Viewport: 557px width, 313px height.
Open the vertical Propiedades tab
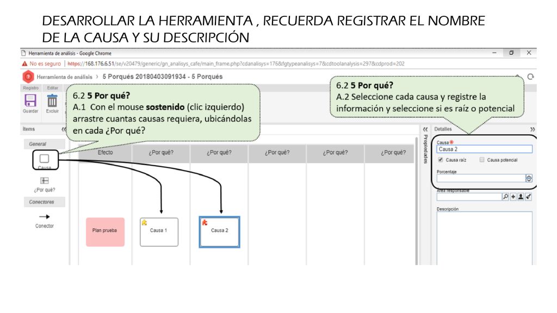(425, 149)
